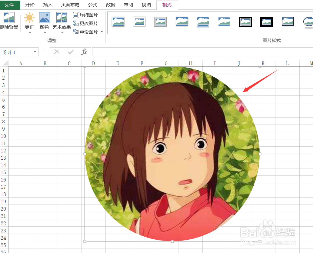Click the Select All corner triangle
This screenshot has height=253, width=313.
(5, 63)
